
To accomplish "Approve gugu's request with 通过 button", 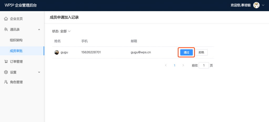I will point(187,52).
